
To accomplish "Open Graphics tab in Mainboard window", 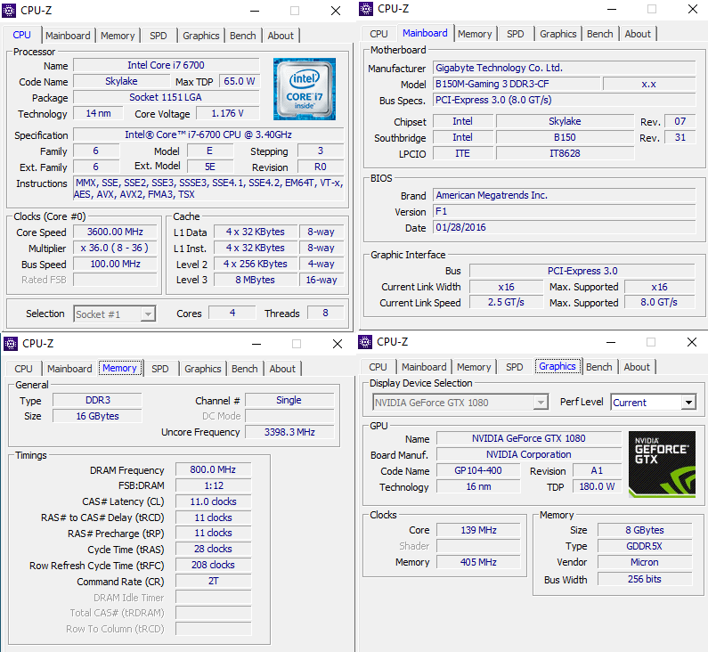I will coord(558,34).
